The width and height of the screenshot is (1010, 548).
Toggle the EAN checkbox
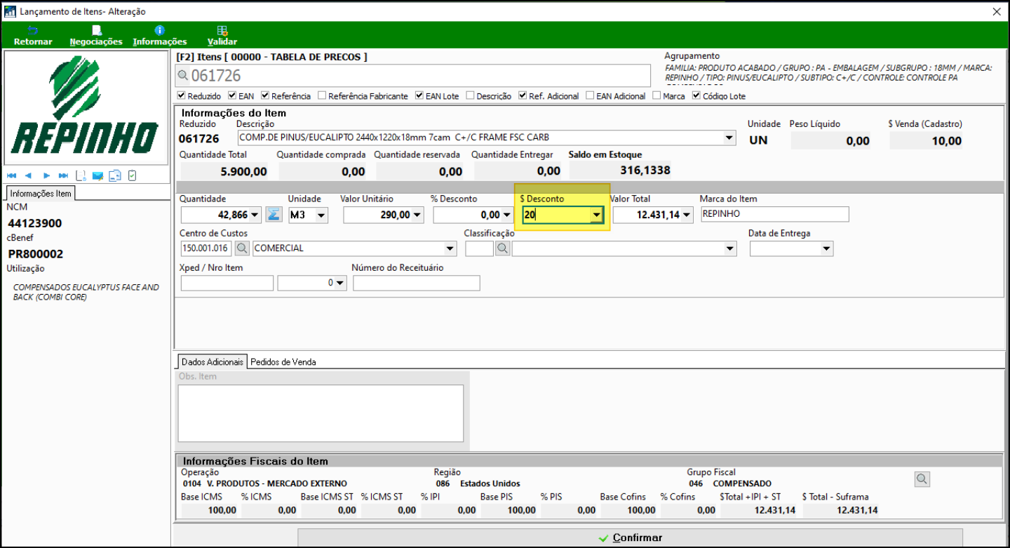tap(231, 95)
